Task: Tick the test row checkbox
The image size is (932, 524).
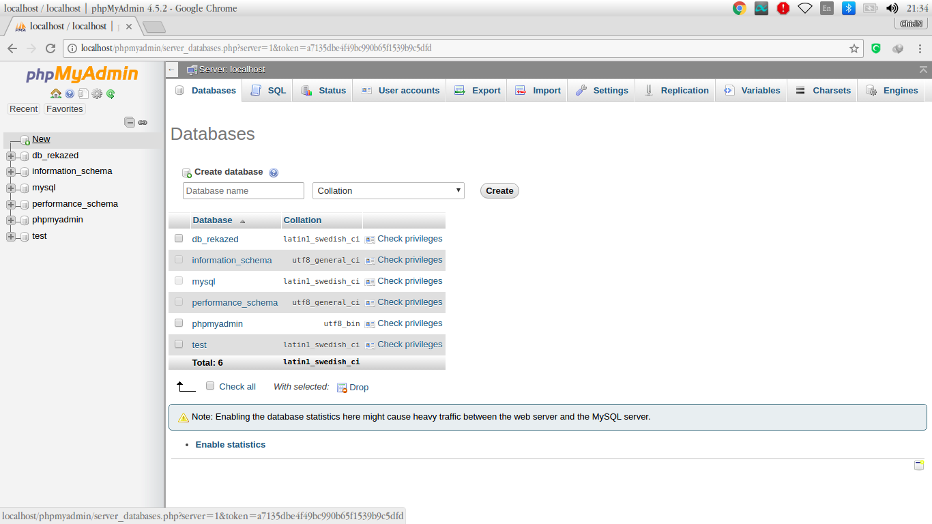Action: 179,344
